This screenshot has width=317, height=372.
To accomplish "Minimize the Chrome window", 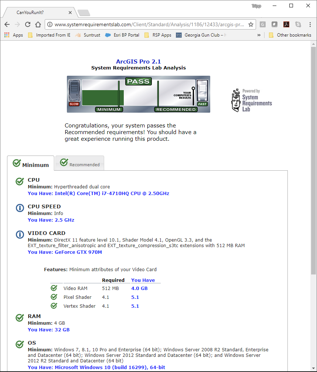I will click(x=275, y=6).
